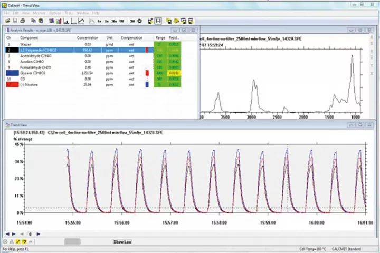Click the red color swatch beside Nicotine
This screenshot has width=380, height=253.
(12, 84)
